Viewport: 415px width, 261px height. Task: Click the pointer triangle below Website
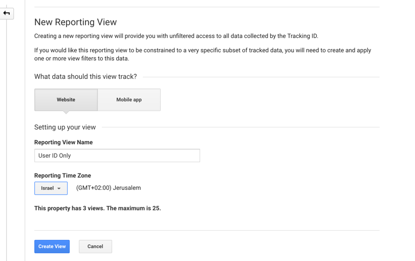(x=66, y=112)
